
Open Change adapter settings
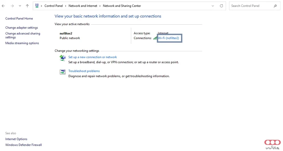tap(22, 28)
